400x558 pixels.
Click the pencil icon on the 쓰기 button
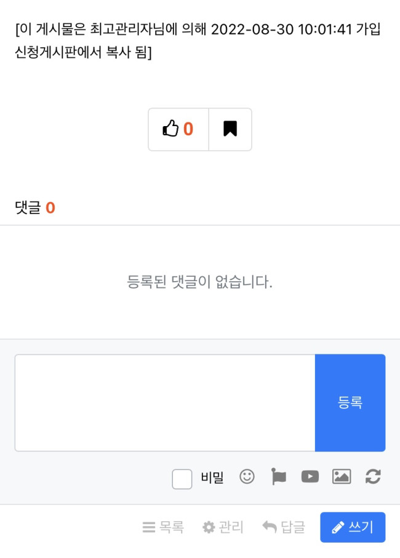(x=338, y=527)
